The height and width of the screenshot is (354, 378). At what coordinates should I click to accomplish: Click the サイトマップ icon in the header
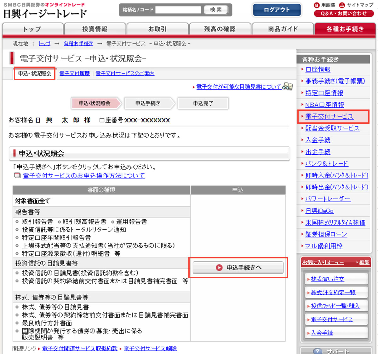pos(342,5)
